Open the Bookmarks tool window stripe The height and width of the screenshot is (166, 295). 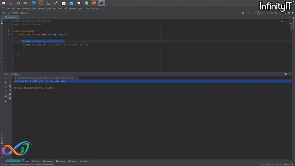pos(2,139)
